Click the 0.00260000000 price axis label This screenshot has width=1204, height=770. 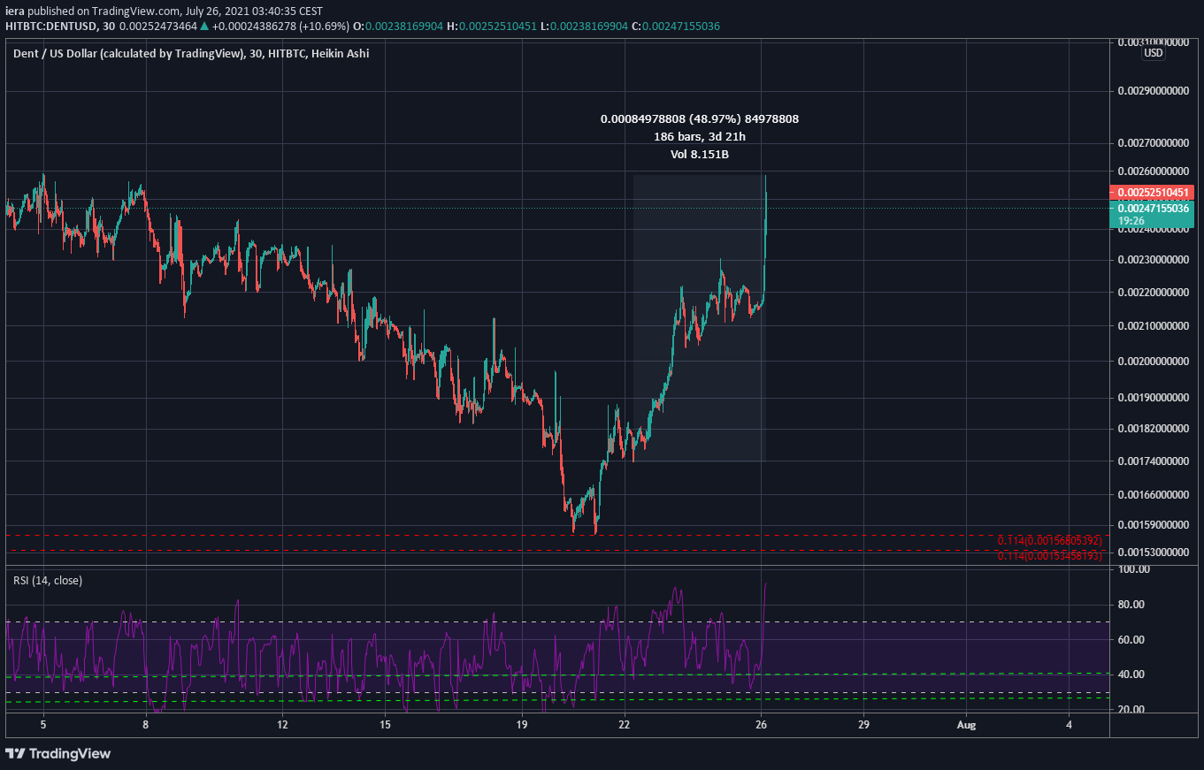pyautogui.click(x=1154, y=172)
